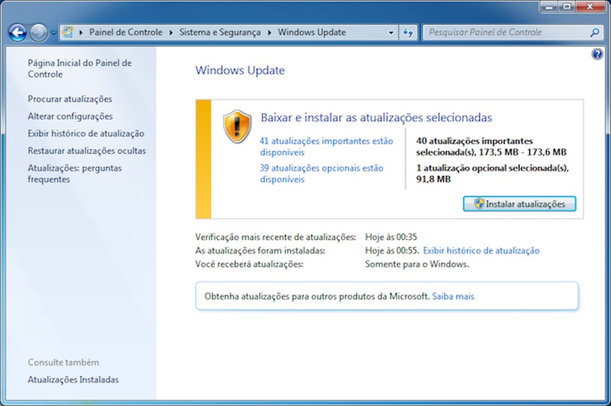This screenshot has width=611, height=406.
Task: Select Painel de Controle breadcrumb
Action: tap(125, 32)
